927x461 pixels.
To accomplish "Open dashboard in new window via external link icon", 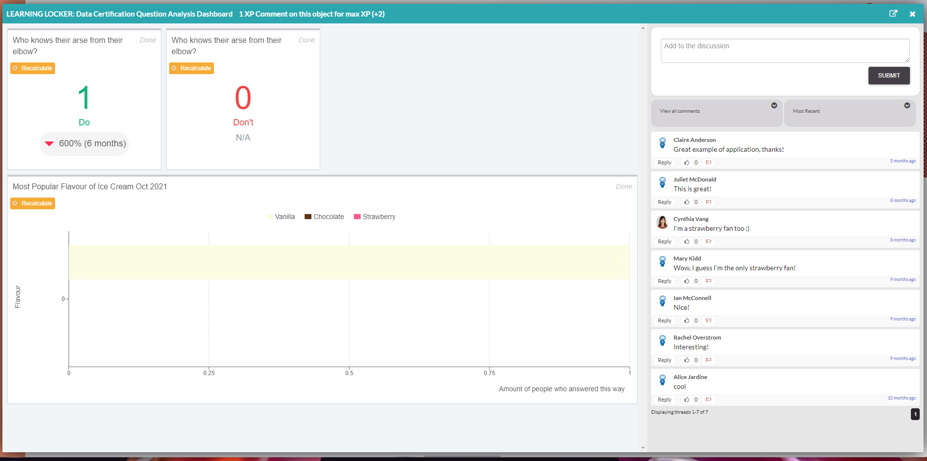I will [x=893, y=14].
